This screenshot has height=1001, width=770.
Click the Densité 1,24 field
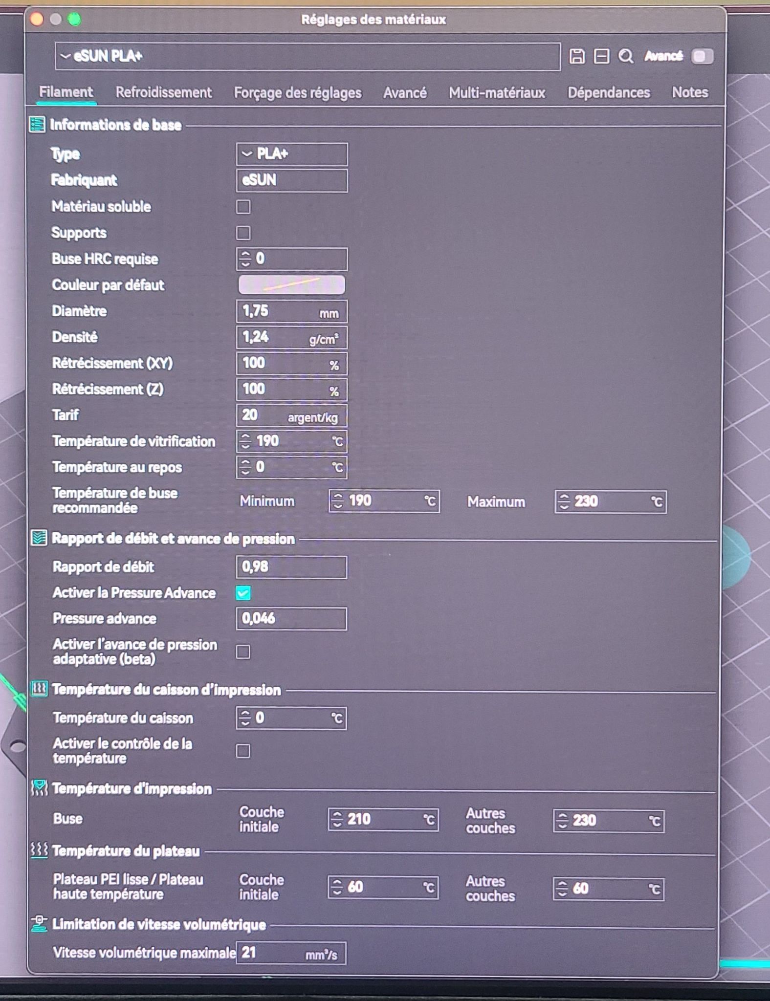[292, 337]
